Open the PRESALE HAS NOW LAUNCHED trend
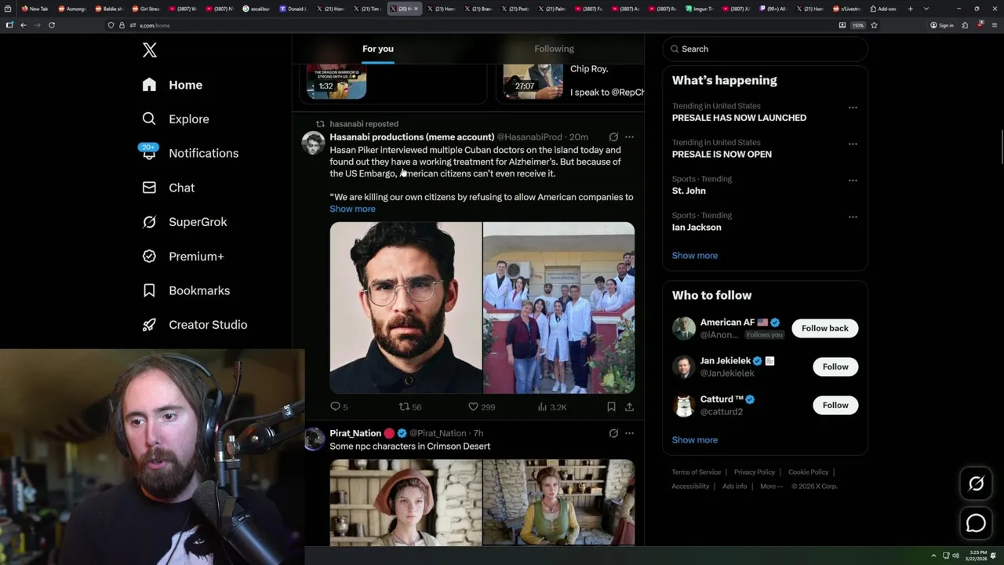This screenshot has height=565, width=1004. (739, 118)
